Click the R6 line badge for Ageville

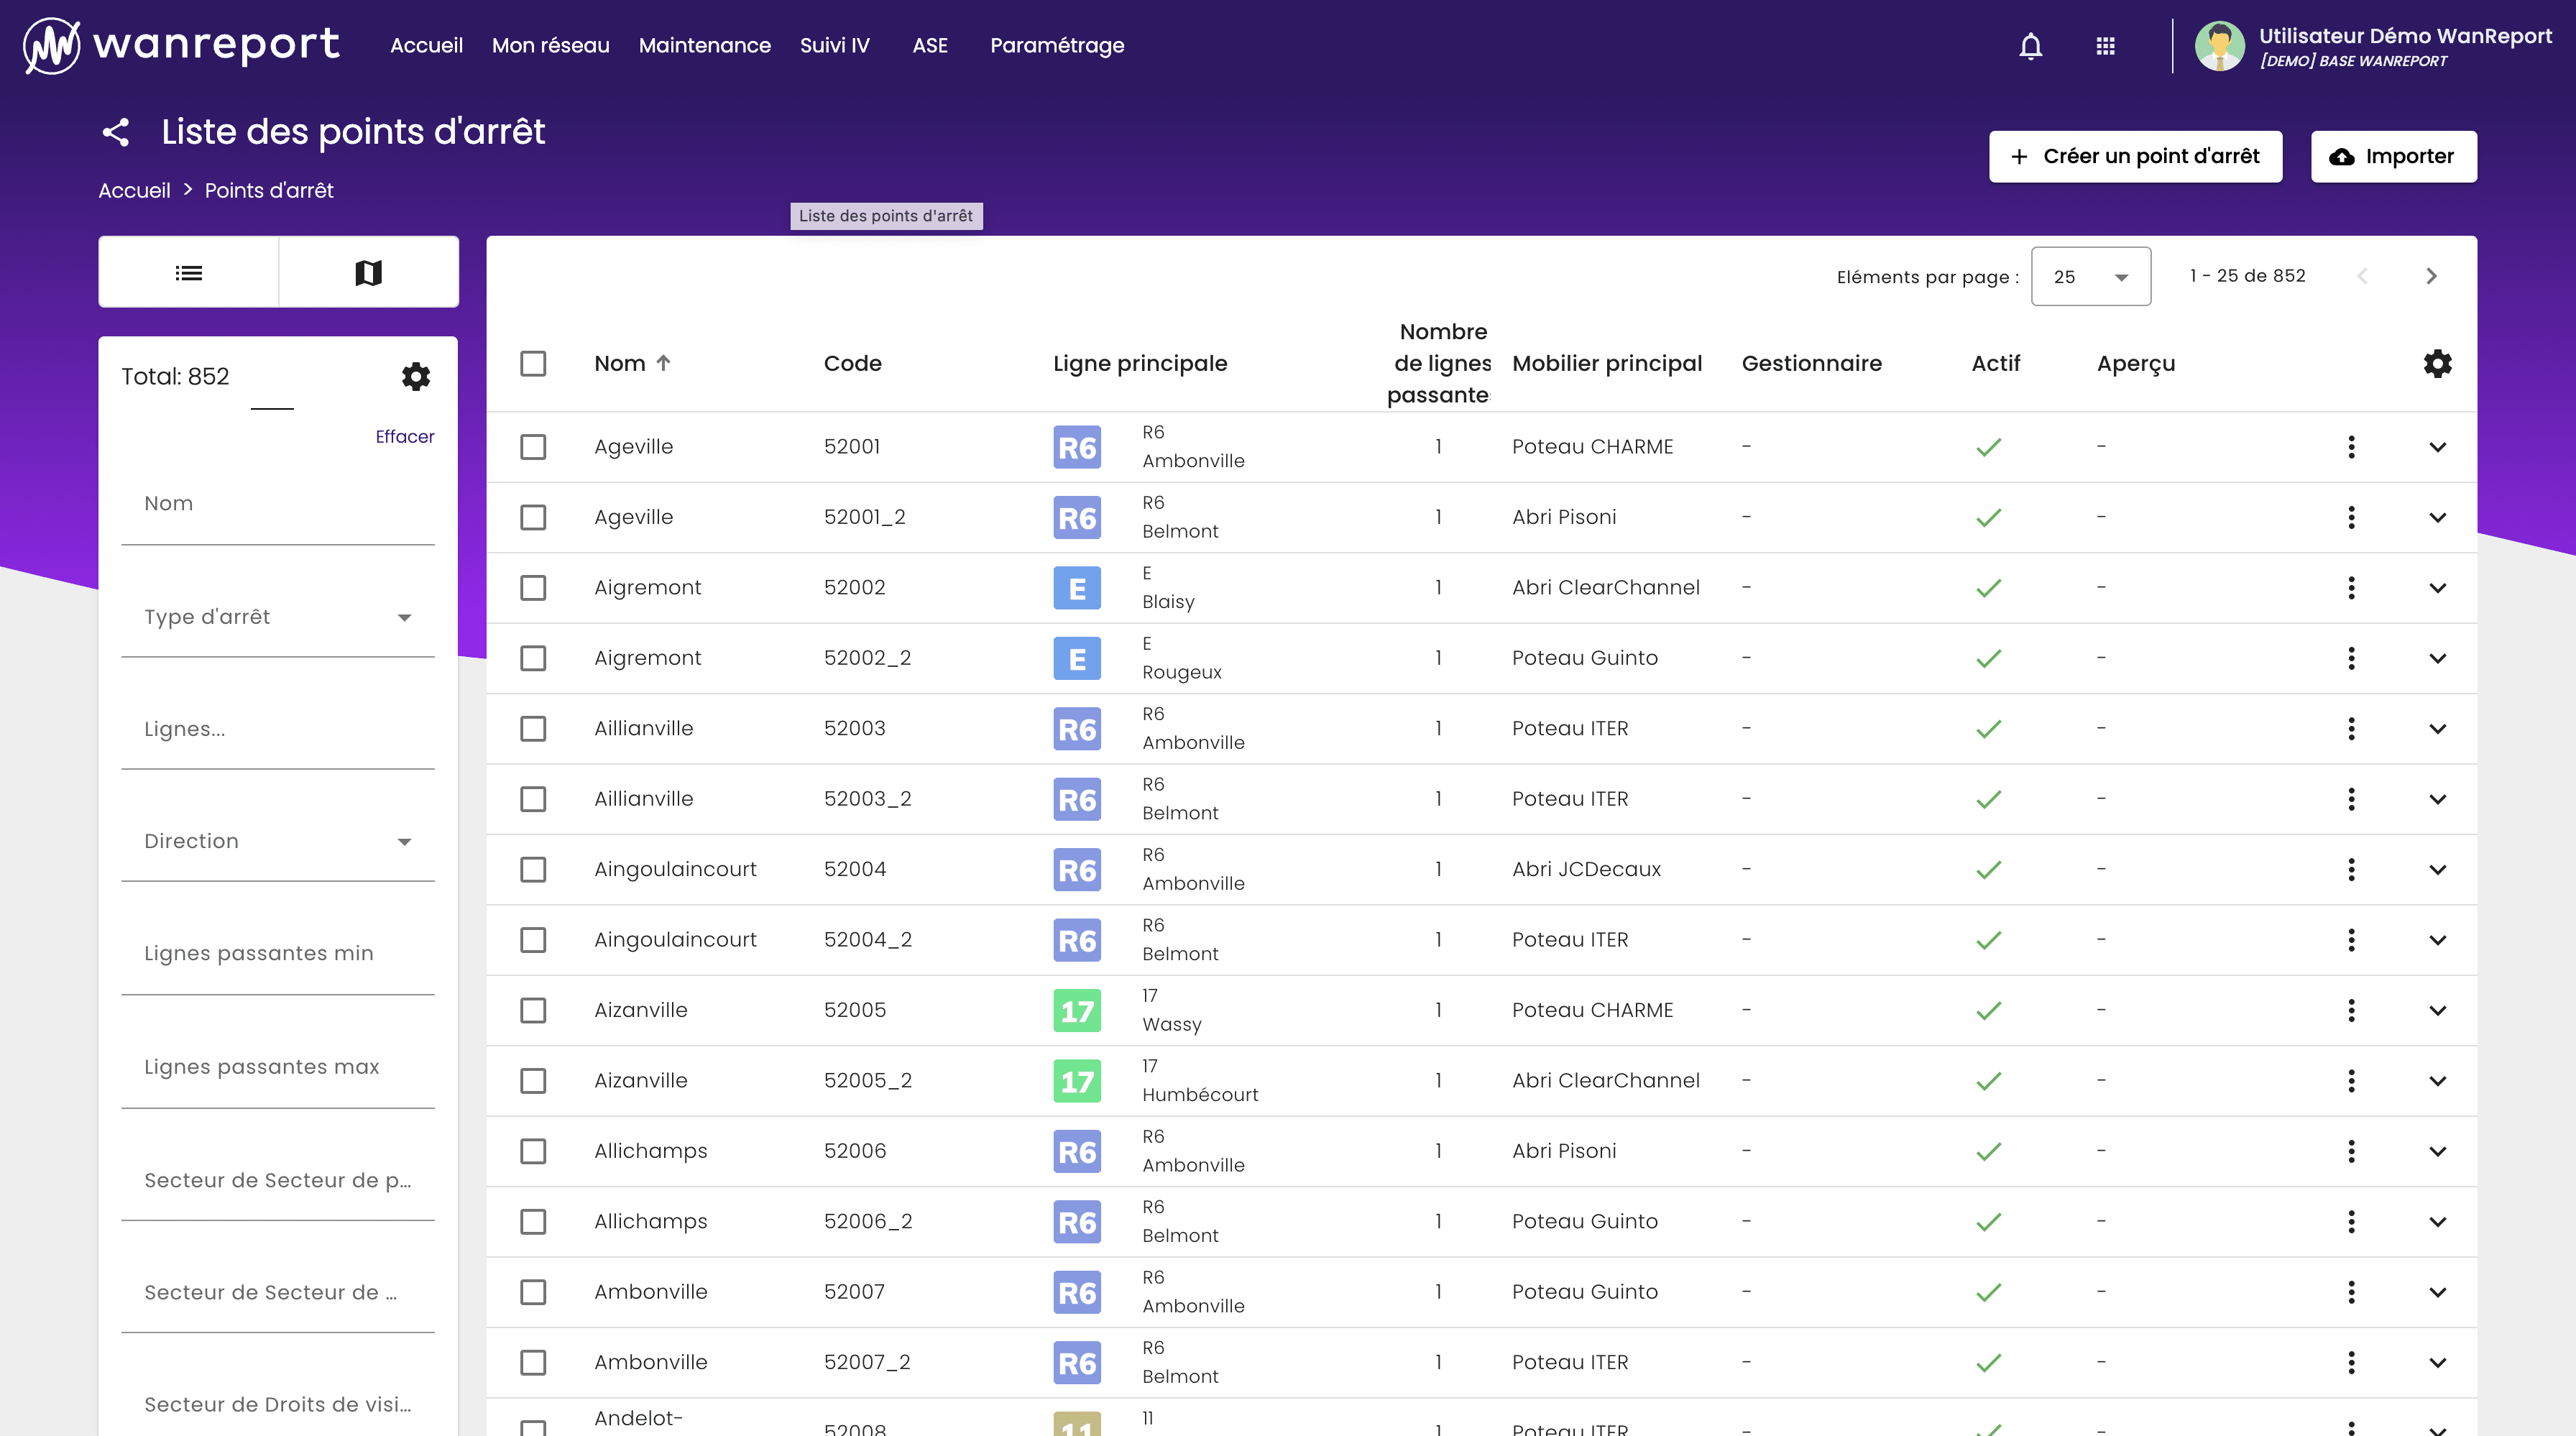[1077, 447]
